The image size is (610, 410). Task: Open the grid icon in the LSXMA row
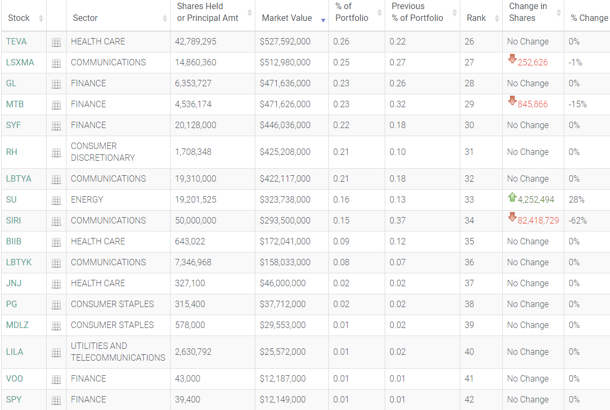tap(56, 63)
